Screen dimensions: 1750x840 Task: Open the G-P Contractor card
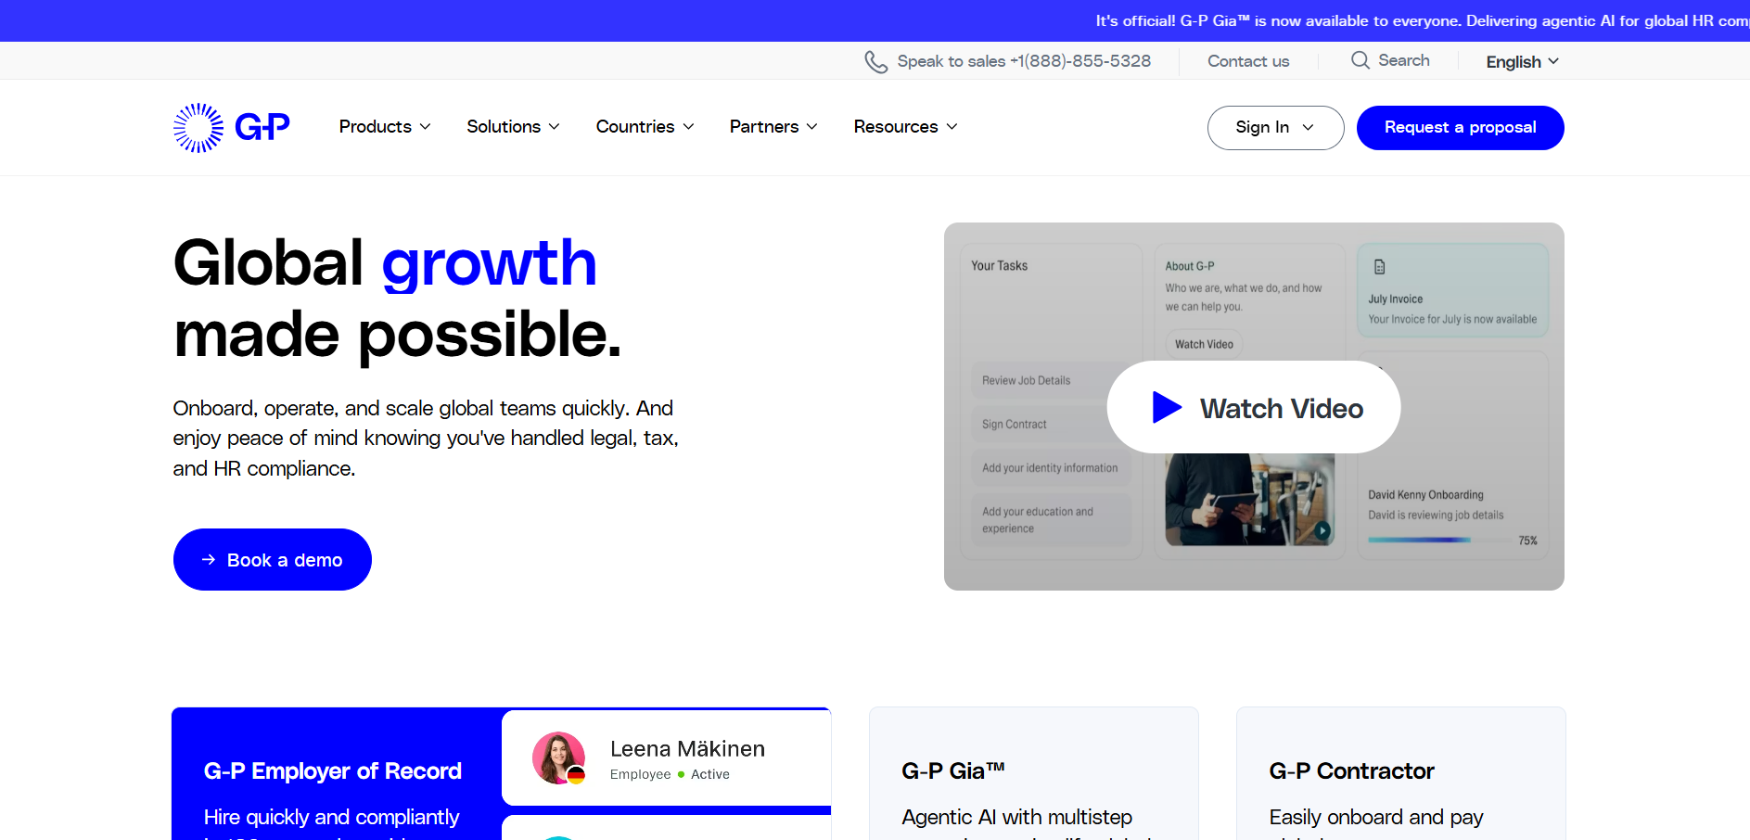(1400, 773)
